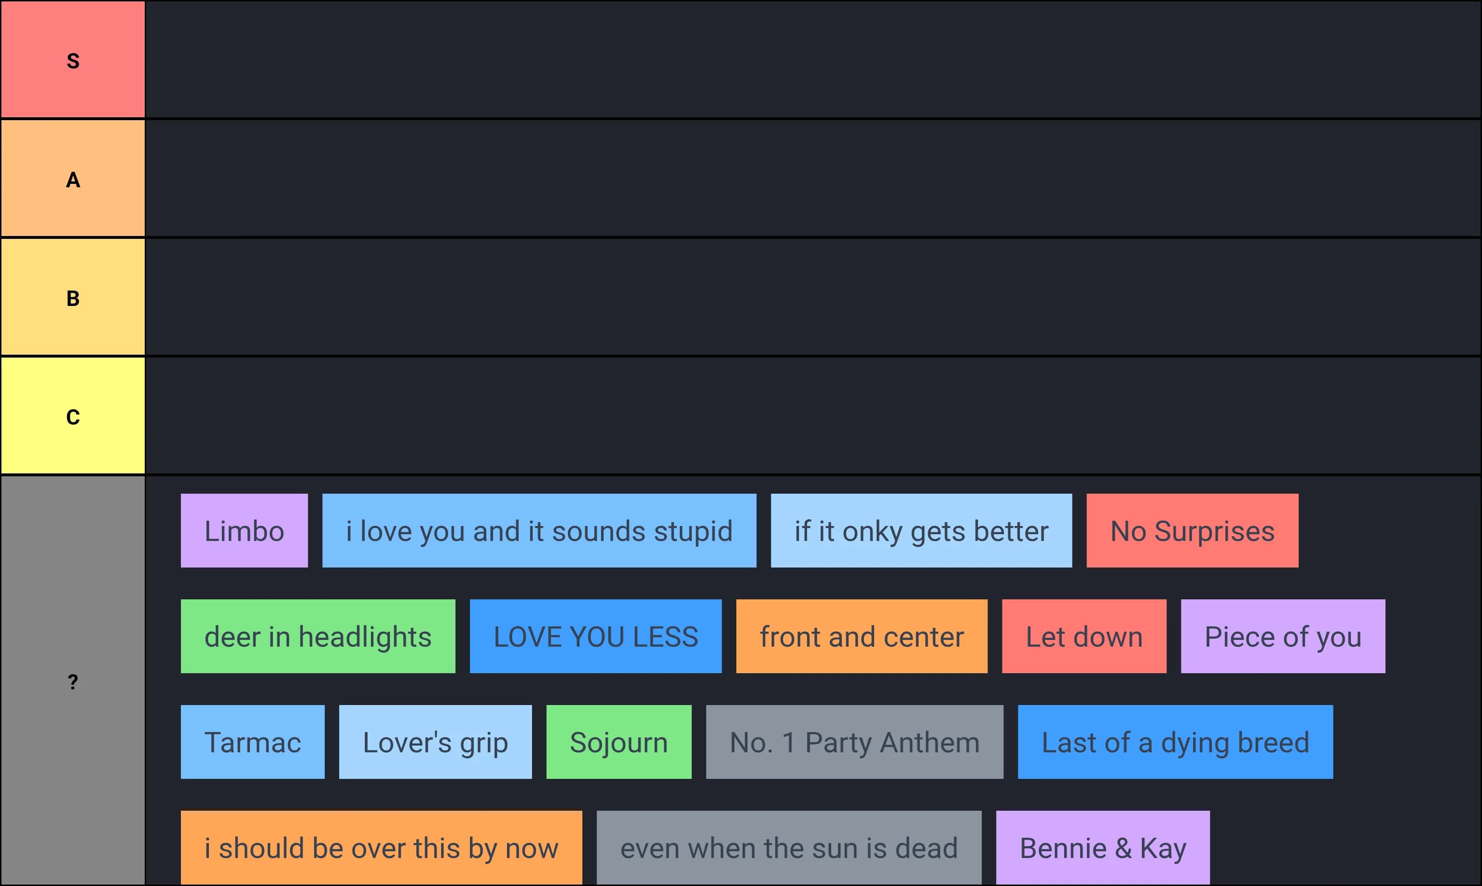Screen dimensions: 1482x886
Task: Click the Piece of you tile
Action: 1283,637
